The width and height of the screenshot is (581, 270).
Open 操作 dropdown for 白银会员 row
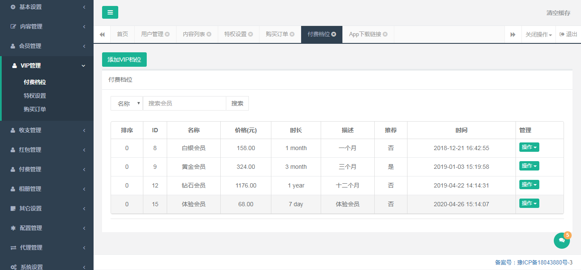(529, 148)
